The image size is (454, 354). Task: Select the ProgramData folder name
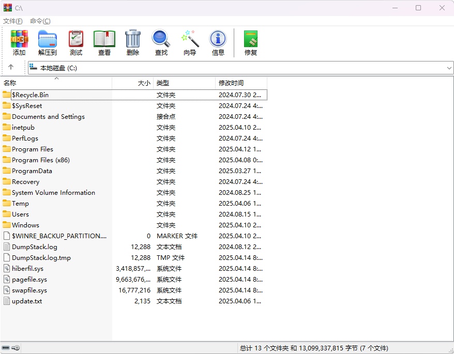click(32, 171)
